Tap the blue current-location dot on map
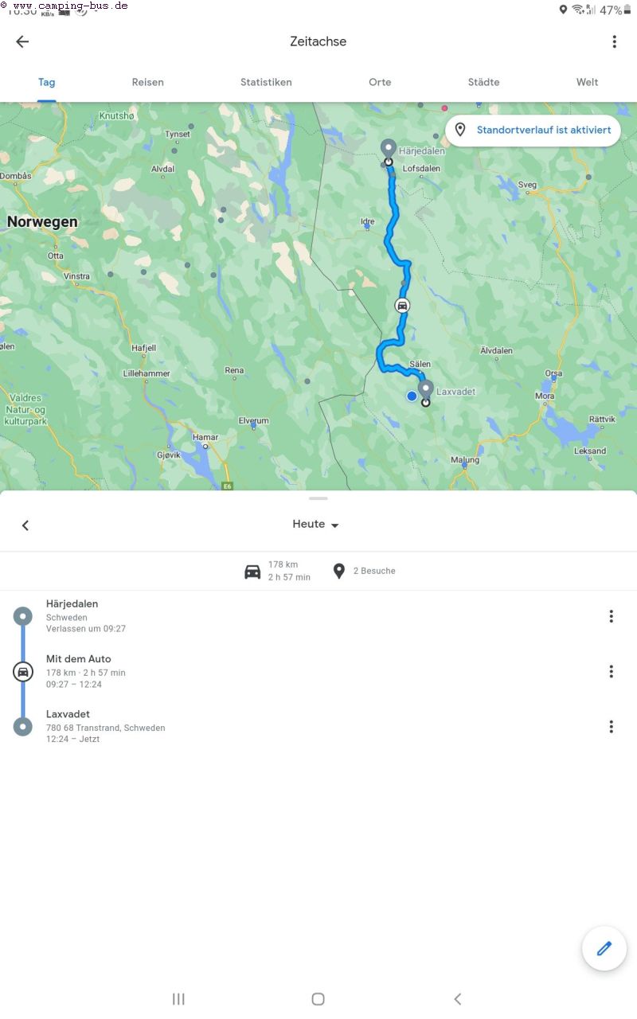This screenshot has width=637, height=1019. [412, 396]
